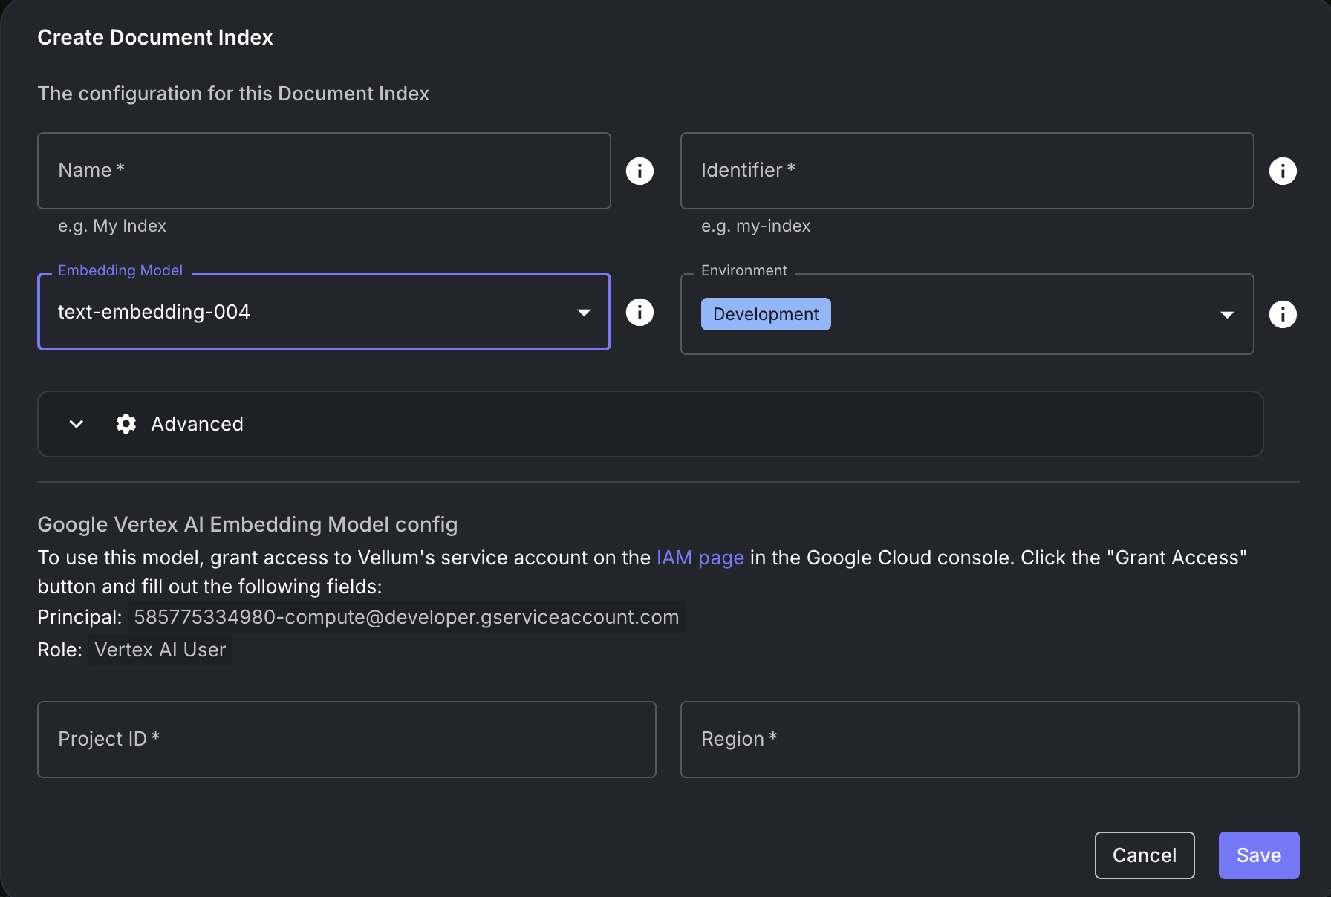1331x897 pixels.
Task: Click the 'e.g. my-index' helper text
Action: (x=755, y=226)
